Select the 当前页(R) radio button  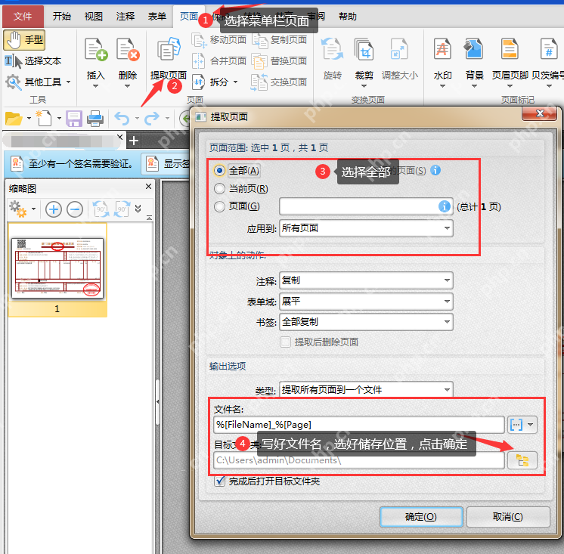219,188
